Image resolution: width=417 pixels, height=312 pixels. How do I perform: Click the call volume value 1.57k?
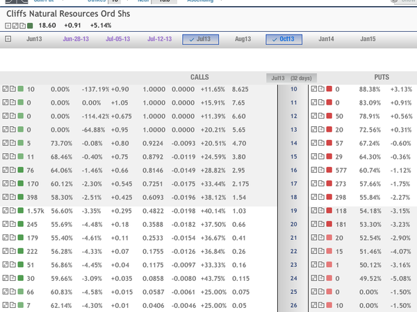pos(35,211)
